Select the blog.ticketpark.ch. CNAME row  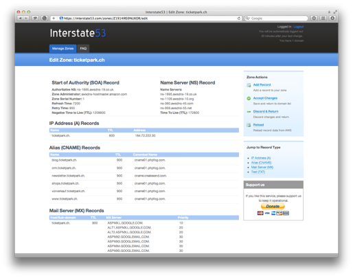pos(144,160)
